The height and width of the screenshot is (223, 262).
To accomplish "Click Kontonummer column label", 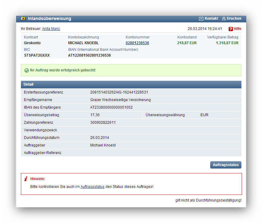I will click(138, 37).
